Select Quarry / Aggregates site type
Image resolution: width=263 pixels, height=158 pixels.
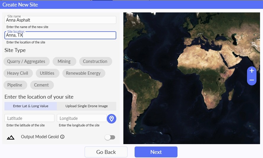[27, 61]
